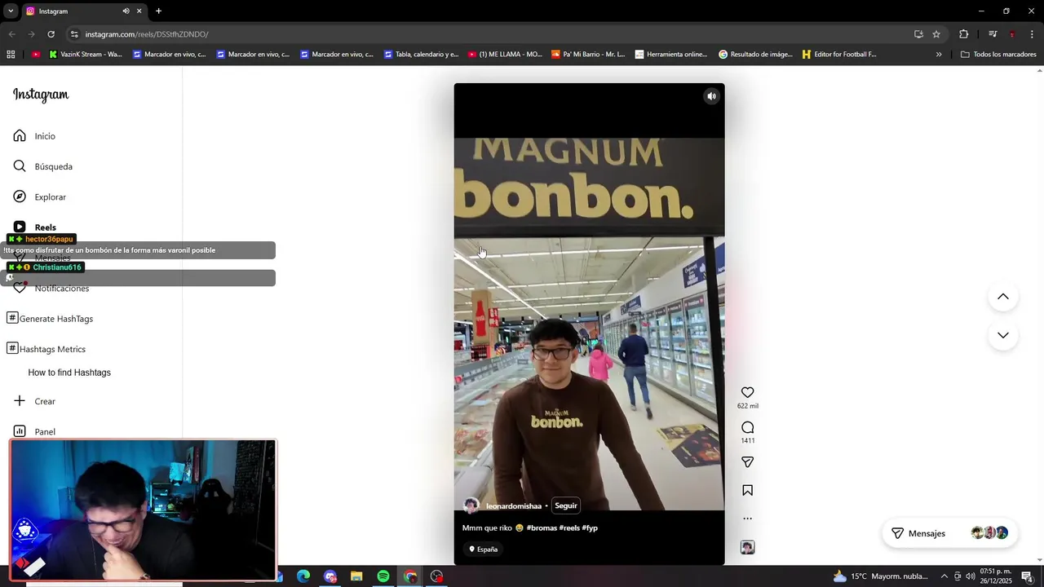This screenshot has width=1044, height=587.
Task: Open Editor for Football bookmark
Action: [x=839, y=55]
